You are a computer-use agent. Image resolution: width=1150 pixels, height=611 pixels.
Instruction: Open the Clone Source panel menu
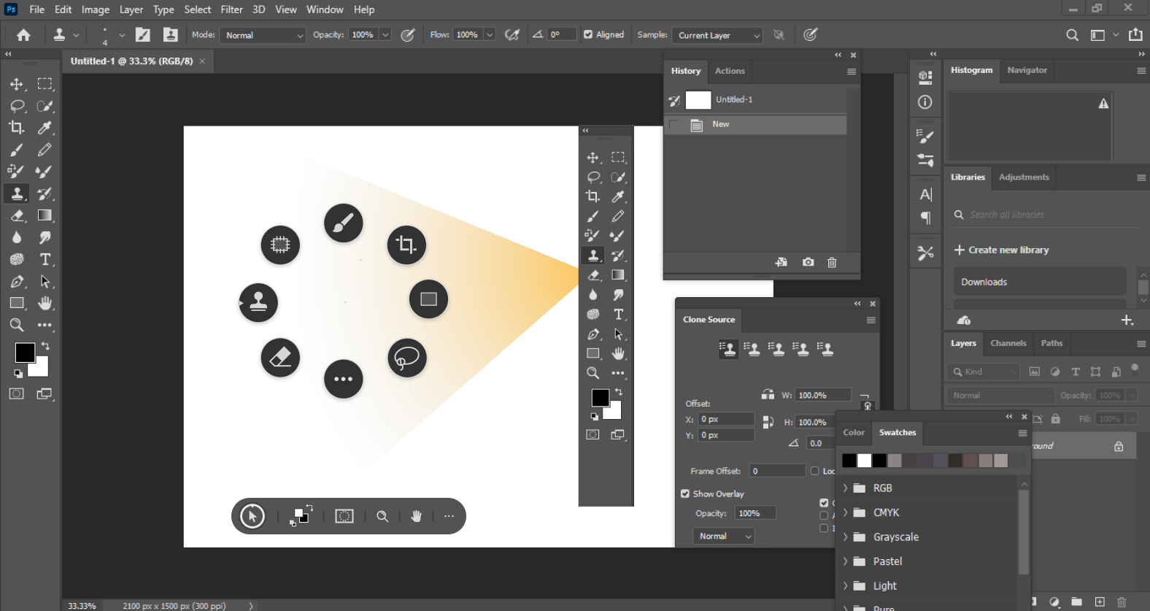pyautogui.click(x=871, y=320)
